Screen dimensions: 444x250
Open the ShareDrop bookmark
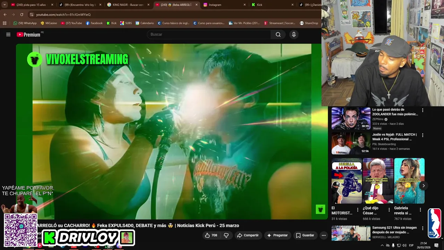(309, 23)
